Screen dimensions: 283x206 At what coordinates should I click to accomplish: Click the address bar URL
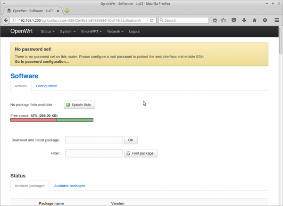pyautogui.click(x=80, y=20)
